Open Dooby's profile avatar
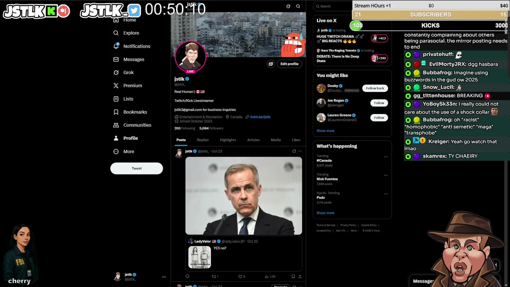Image resolution: width=510 pixels, height=287 pixels. [321, 88]
